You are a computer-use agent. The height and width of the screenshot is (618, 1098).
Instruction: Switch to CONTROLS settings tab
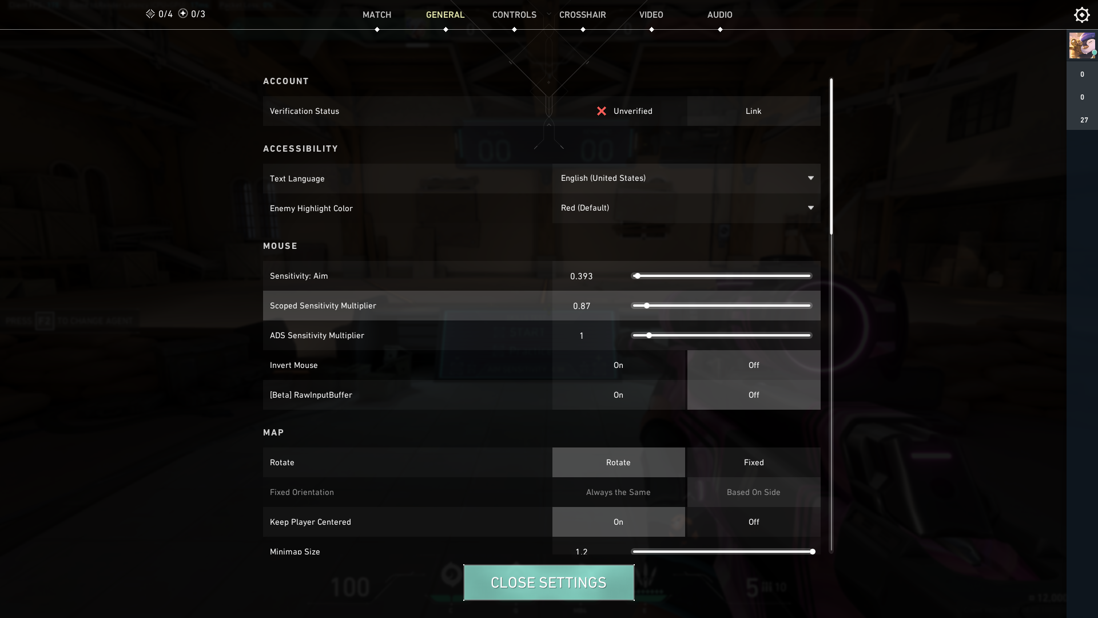click(x=514, y=14)
